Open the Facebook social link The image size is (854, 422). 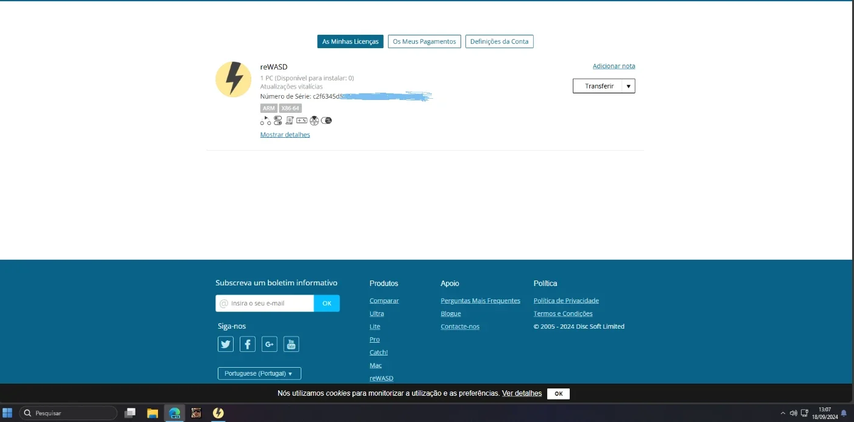pyautogui.click(x=248, y=344)
